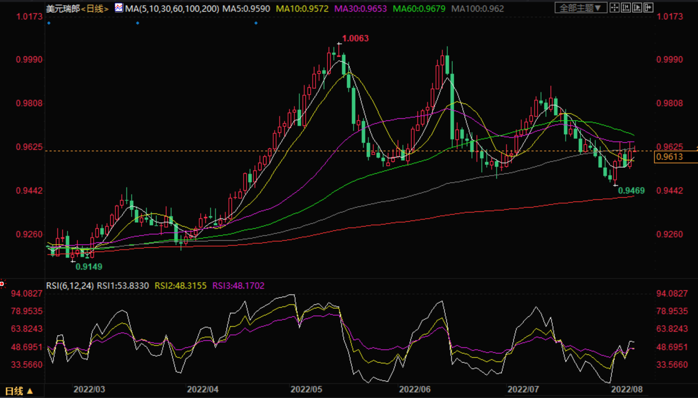
Task: Click the 0.9469 low price label
Action: [631, 191]
